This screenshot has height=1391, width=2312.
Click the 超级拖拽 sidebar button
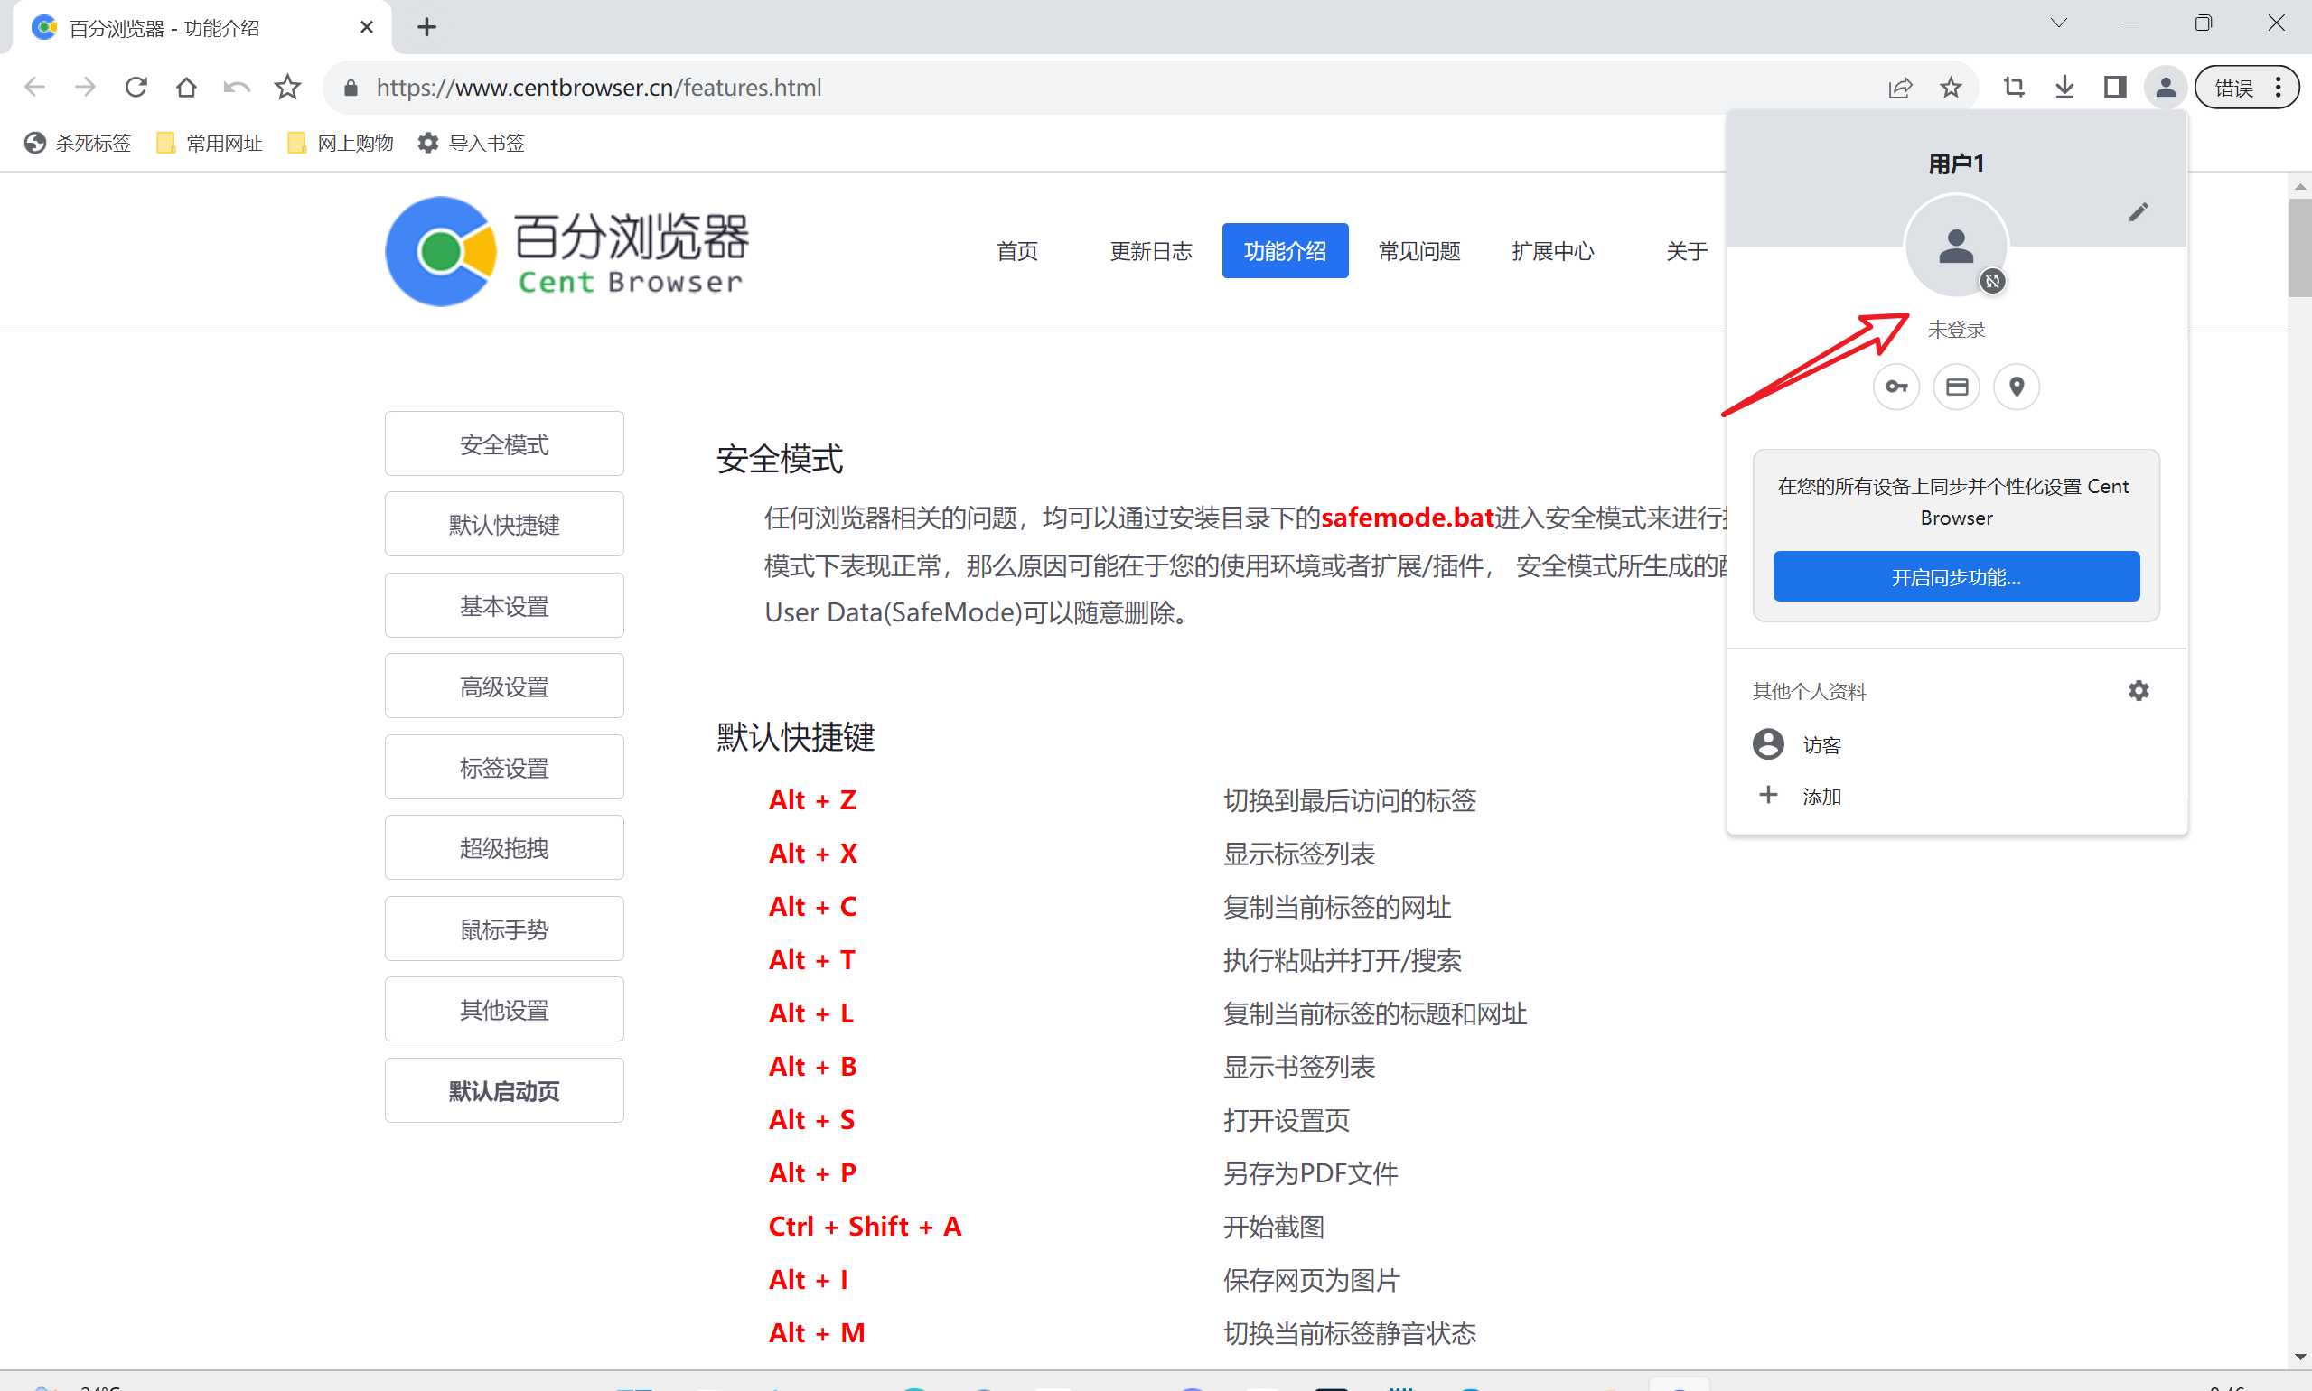[504, 848]
